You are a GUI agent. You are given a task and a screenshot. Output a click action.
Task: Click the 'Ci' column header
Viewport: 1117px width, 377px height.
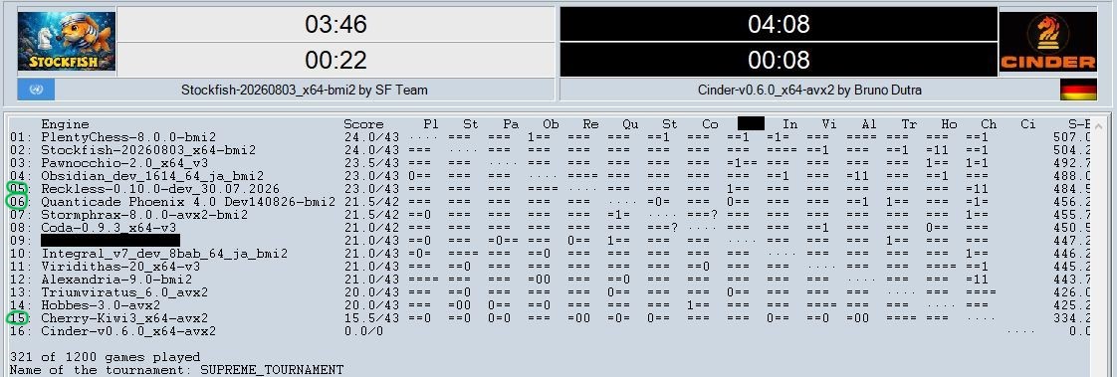click(x=1028, y=124)
